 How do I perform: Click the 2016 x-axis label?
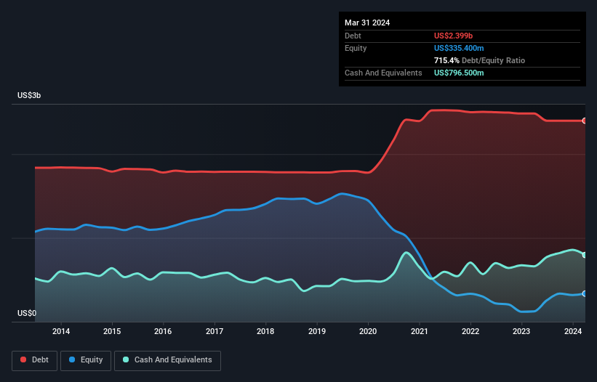point(163,331)
